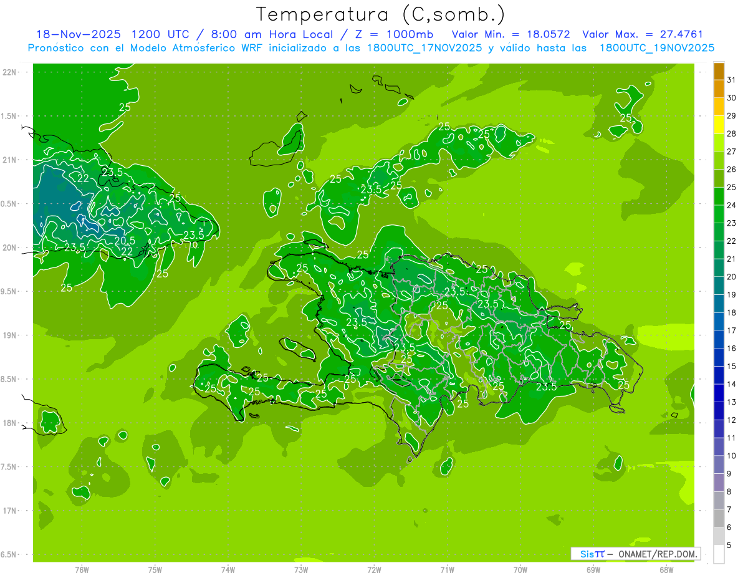Click the "75W" longitude axis label
The image size is (748, 578).
pos(155,570)
